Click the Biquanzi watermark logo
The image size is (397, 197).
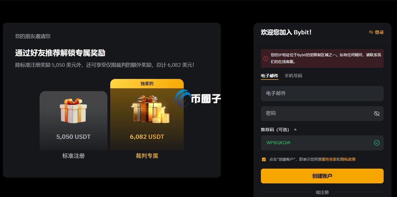(x=198, y=98)
